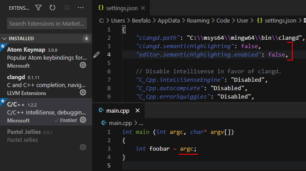
Task: Open the clangd extension manage gear
Action: (83, 92)
